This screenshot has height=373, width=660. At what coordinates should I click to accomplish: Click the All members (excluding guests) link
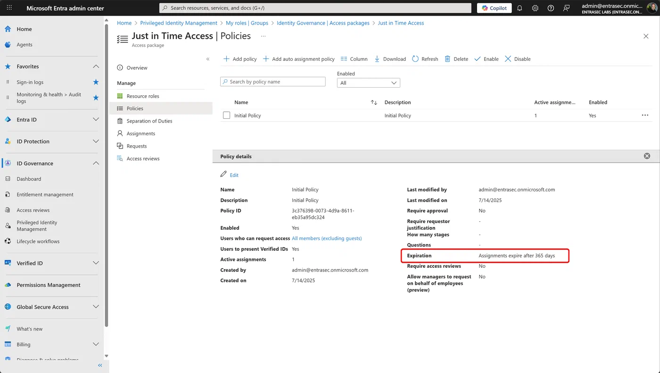click(327, 239)
